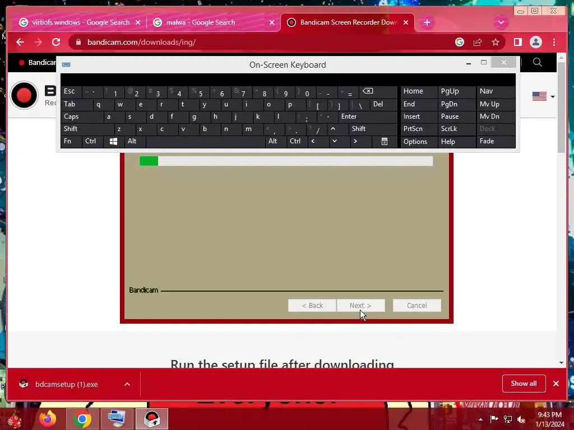Viewport: 574px width, 430px height.
Task: Click the network tray icon
Action: (508, 419)
